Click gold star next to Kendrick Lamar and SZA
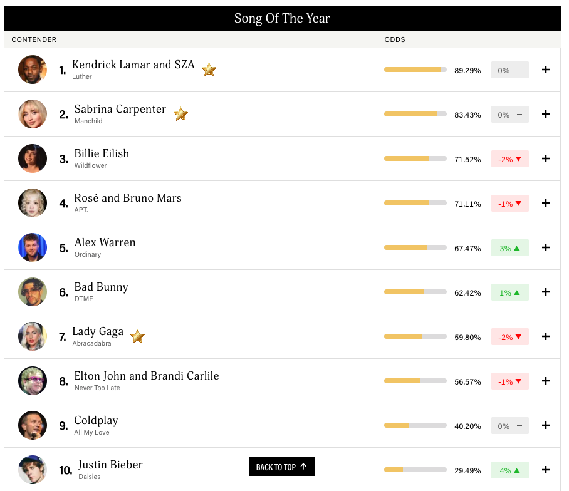569x491 pixels. 209,70
